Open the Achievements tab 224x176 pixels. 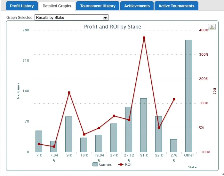[137, 6]
